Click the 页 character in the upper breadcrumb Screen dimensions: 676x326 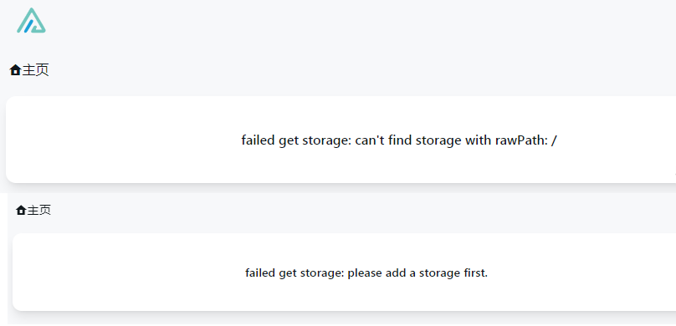click(42, 69)
